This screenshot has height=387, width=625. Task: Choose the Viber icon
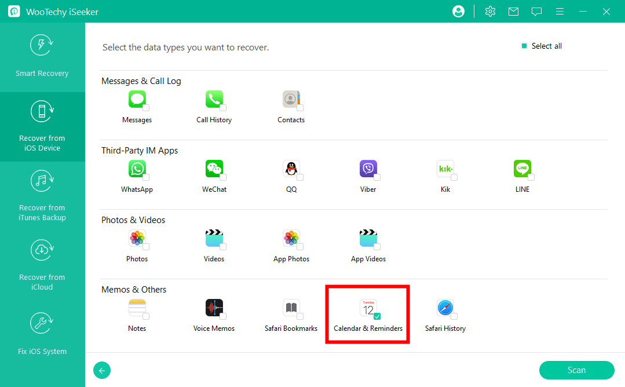(x=368, y=169)
